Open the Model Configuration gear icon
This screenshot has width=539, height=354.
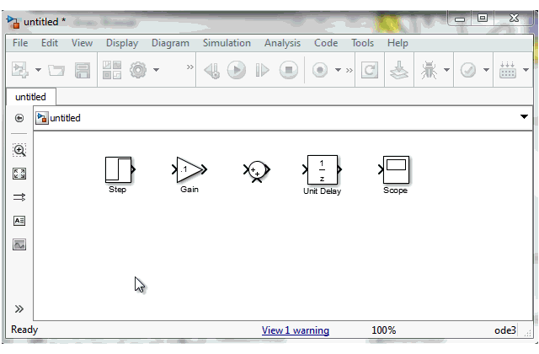[138, 71]
